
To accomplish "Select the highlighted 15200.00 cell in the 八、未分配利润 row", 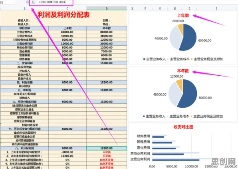I will (x=107, y=148).
